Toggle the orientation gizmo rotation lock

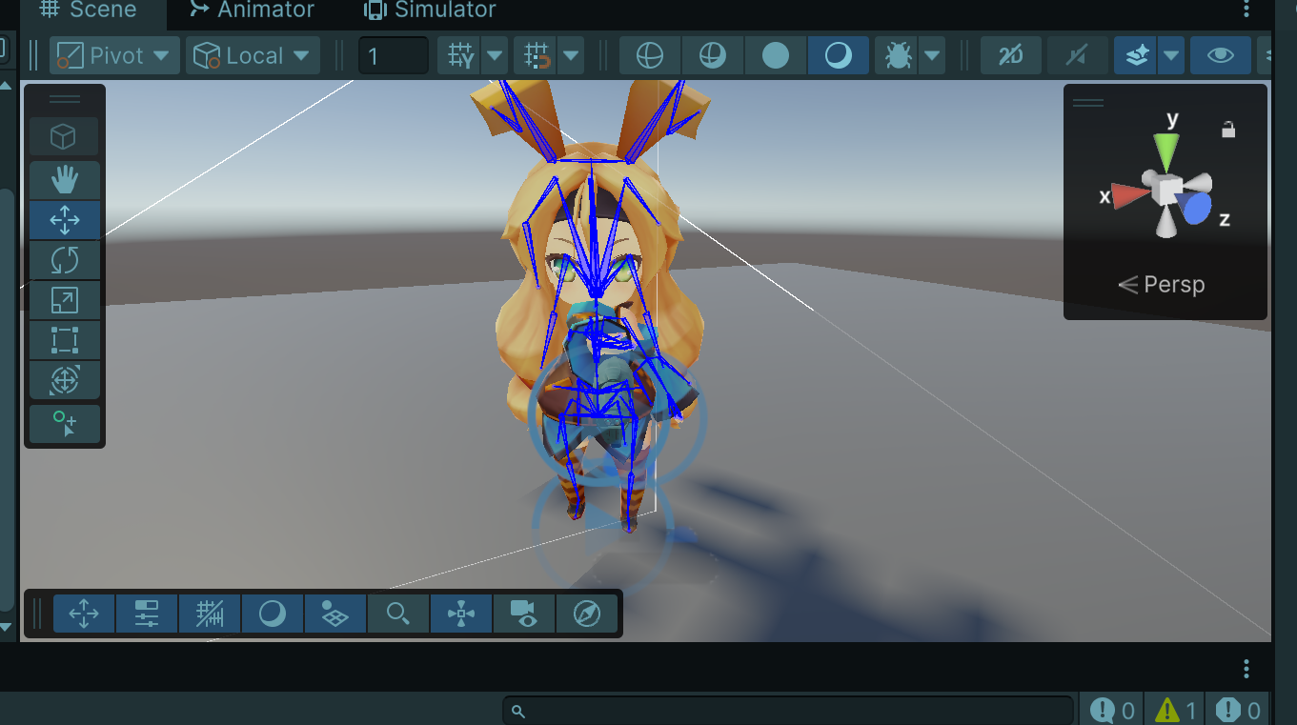1228,130
